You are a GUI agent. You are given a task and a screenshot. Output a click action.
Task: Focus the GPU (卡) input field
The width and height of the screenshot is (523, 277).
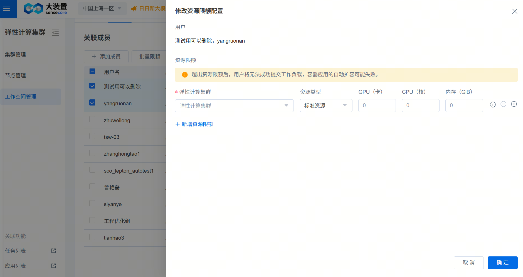(x=377, y=106)
